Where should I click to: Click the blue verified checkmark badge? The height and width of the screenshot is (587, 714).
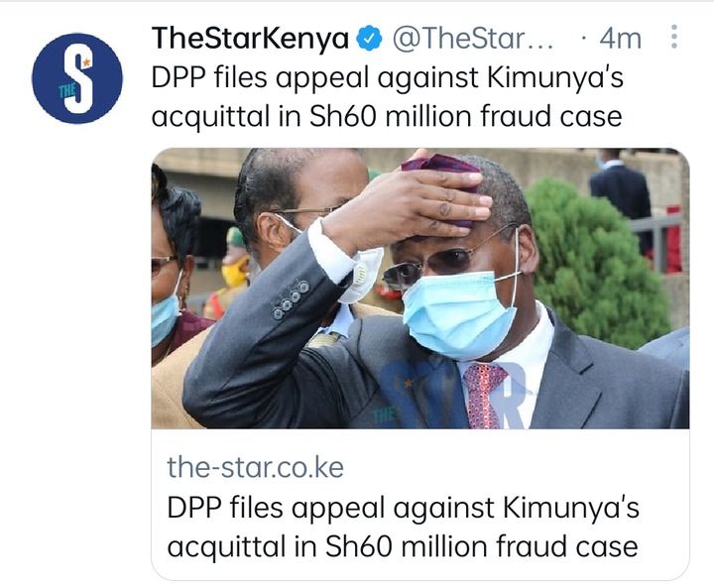[368, 39]
